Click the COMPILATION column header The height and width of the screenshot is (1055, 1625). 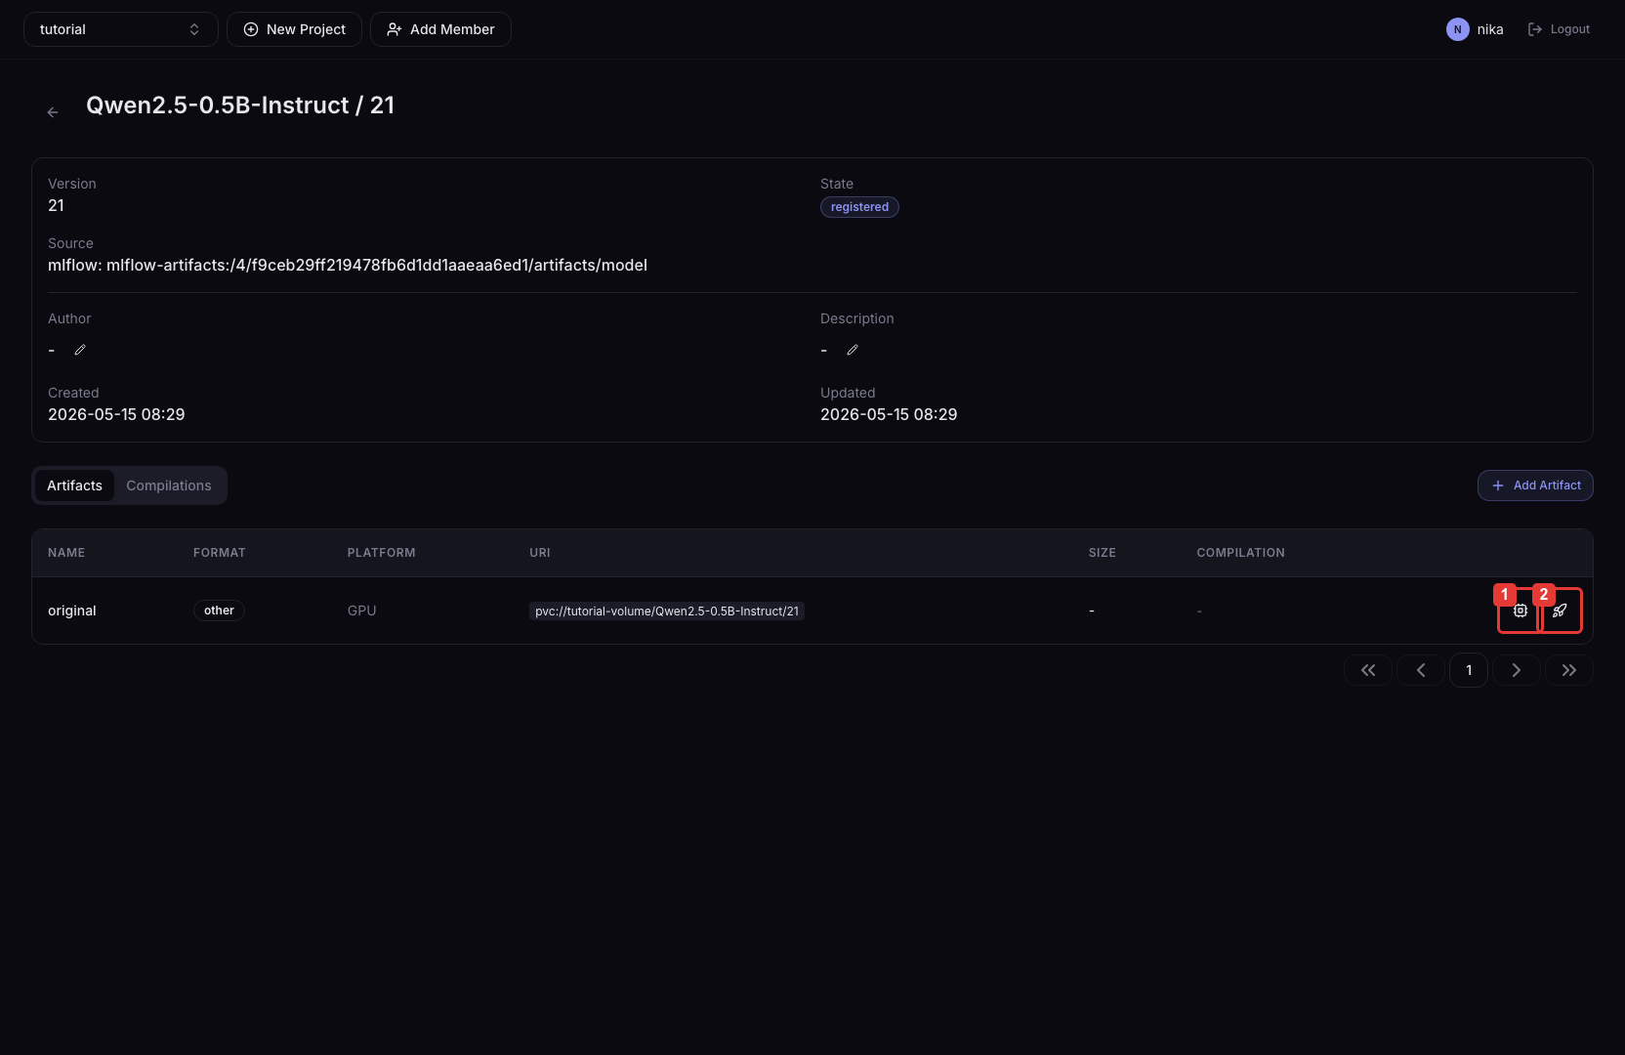1241,553
